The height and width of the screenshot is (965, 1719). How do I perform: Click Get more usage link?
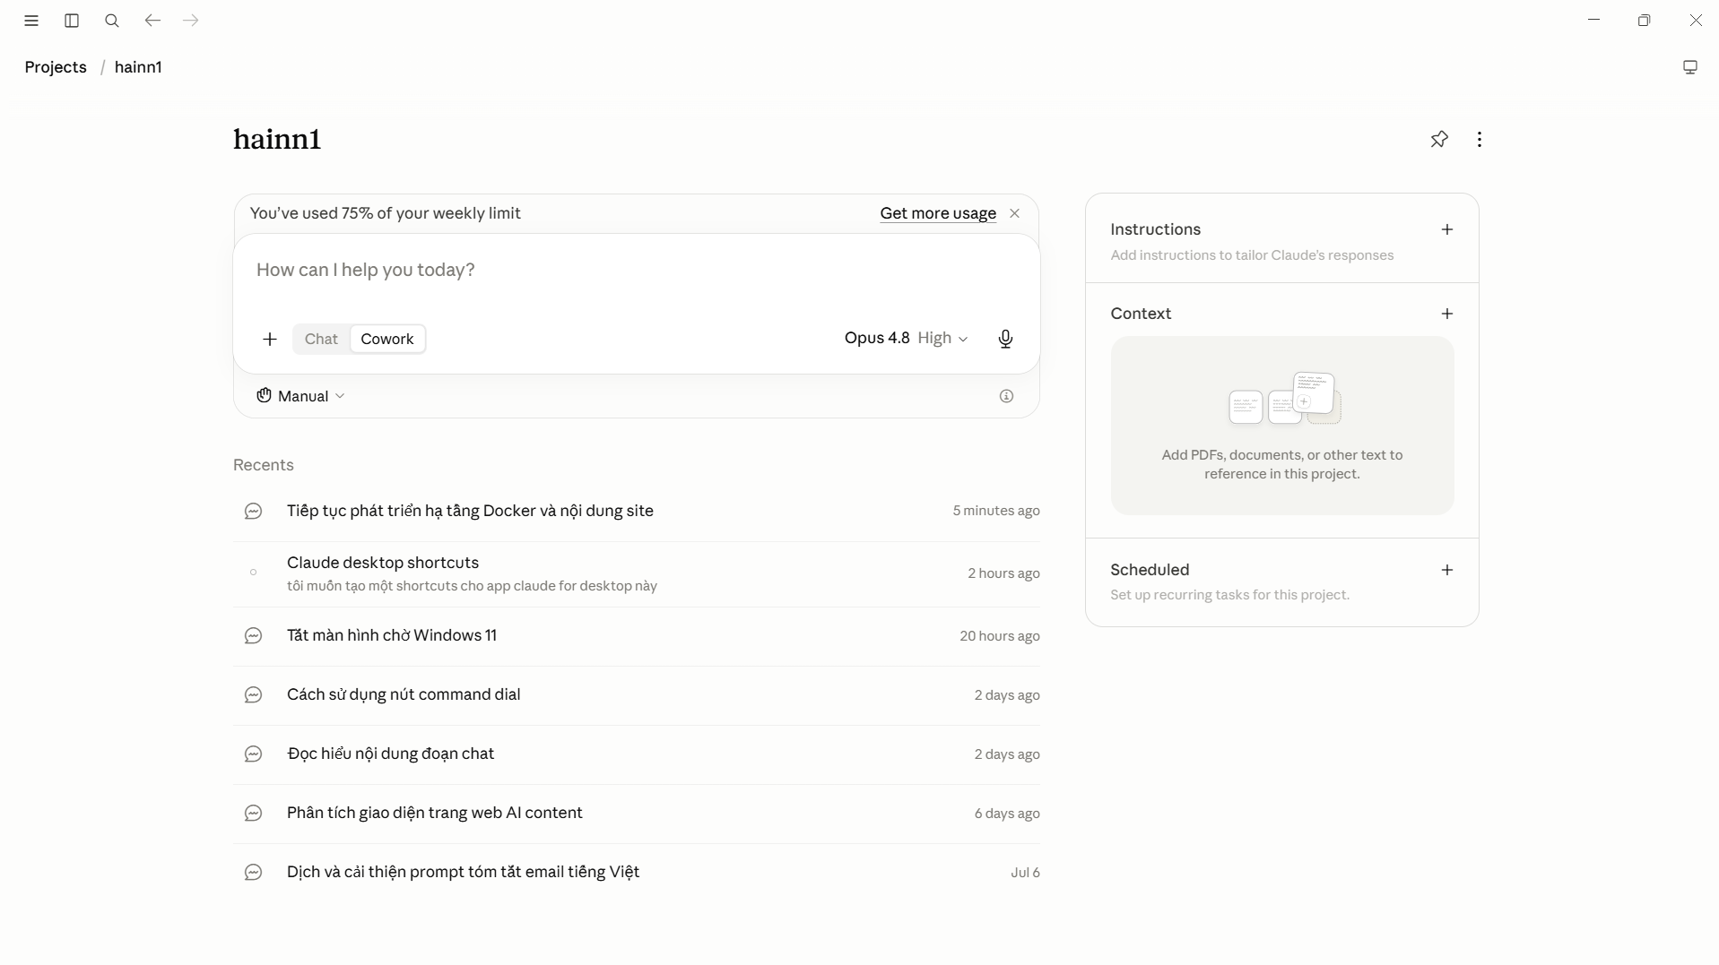(x=938, y=213)
